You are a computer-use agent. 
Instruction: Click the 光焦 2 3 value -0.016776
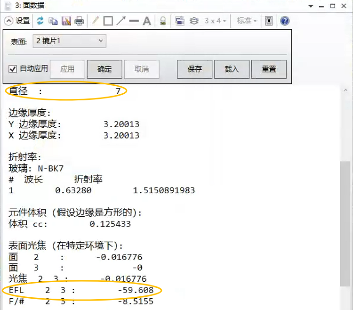(123, 279)
